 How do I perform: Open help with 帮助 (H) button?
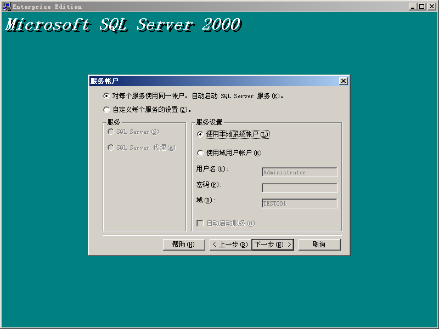pos(184,245)
